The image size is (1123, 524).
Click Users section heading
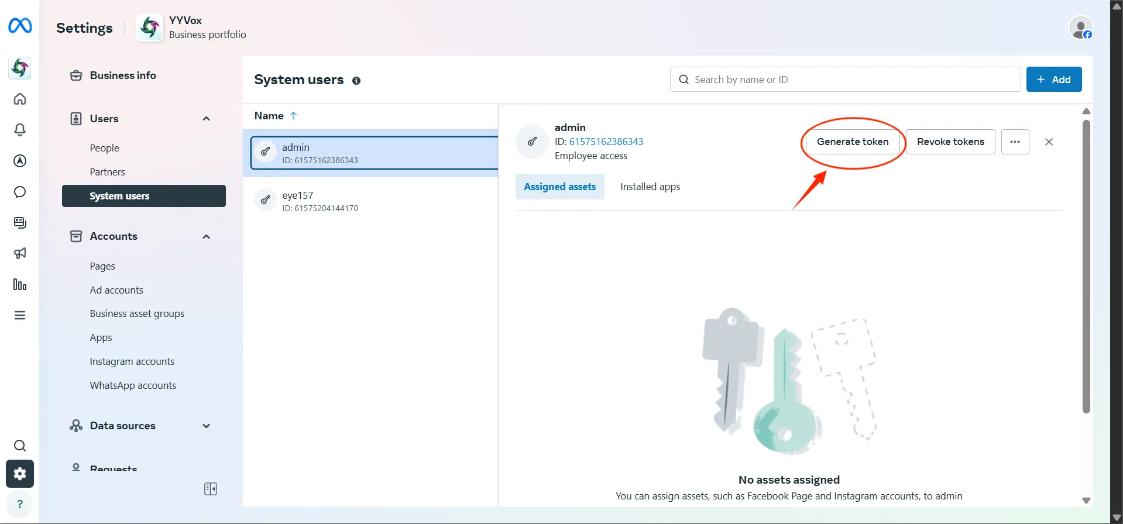104,119
